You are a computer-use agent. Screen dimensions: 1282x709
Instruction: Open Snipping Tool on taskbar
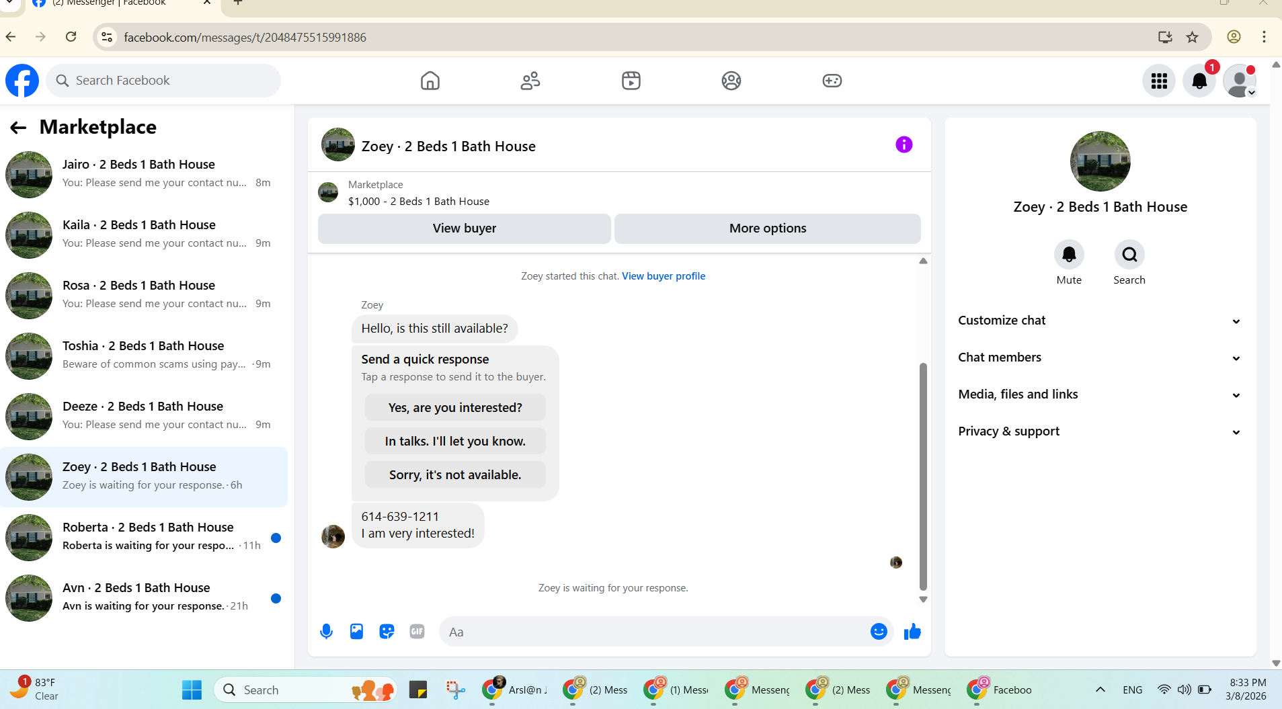pyautogui.click(x=455, y=690)
